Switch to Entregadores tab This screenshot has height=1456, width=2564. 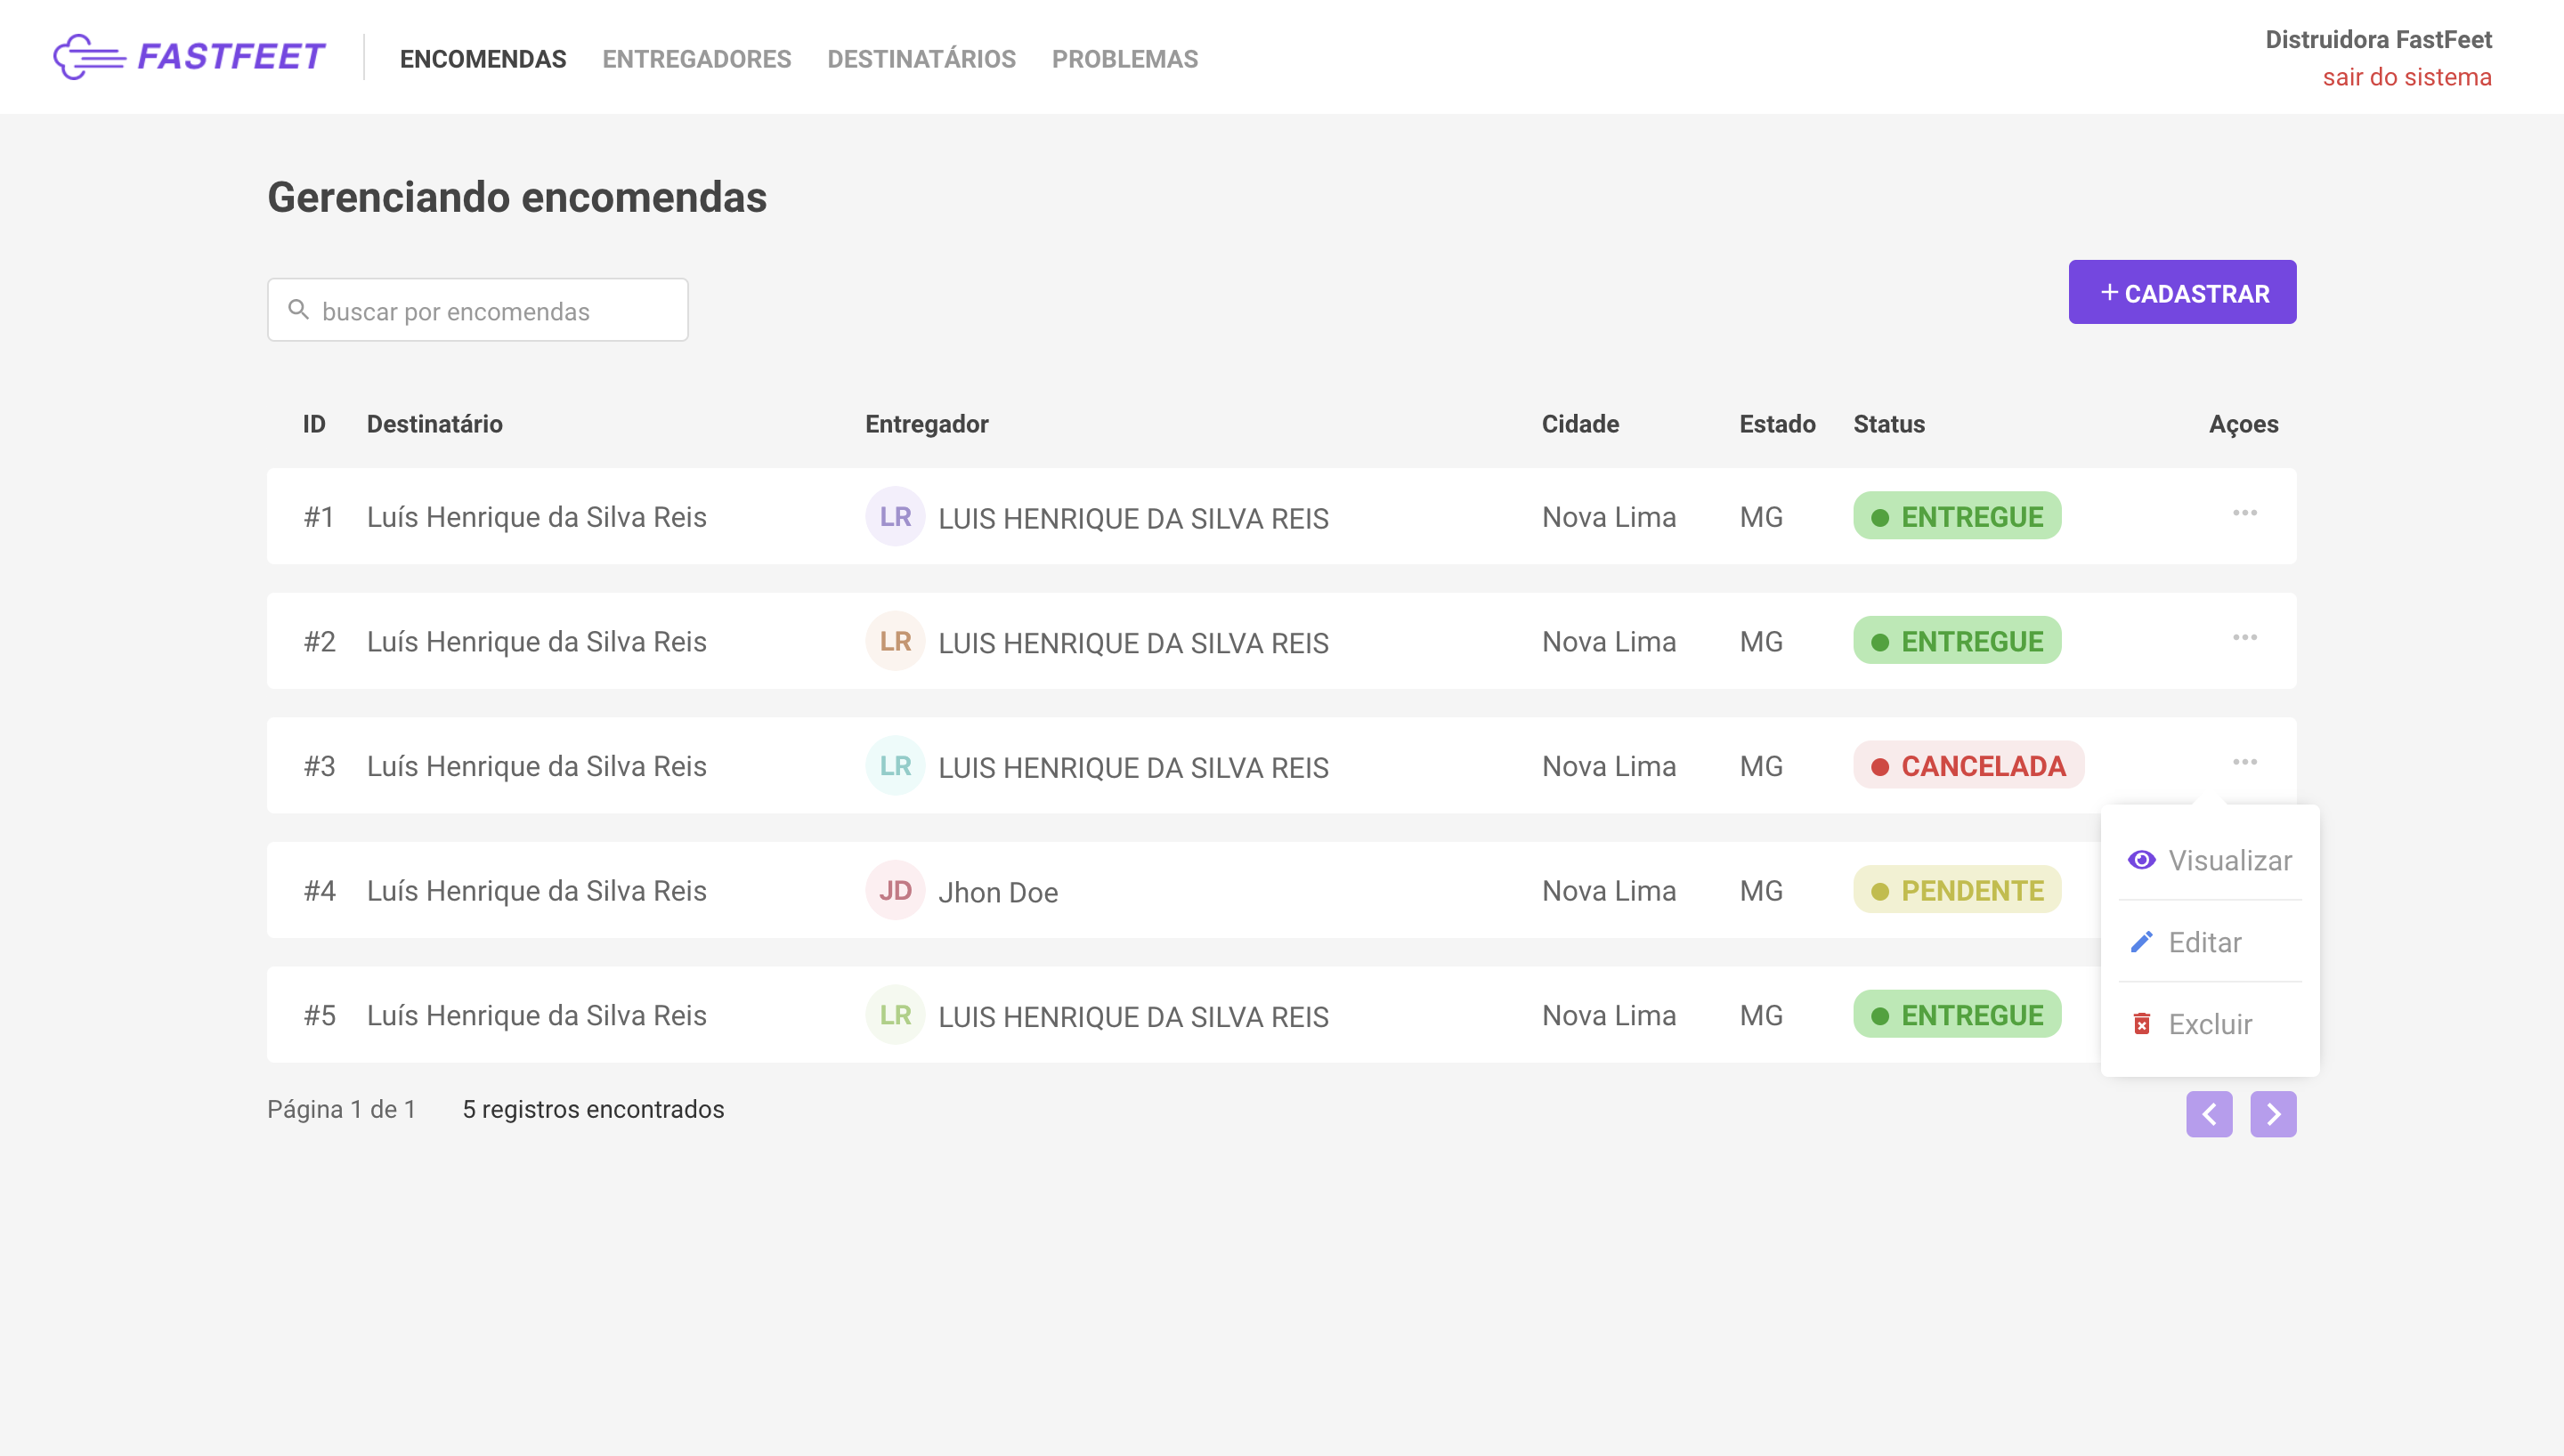(696, 59)
